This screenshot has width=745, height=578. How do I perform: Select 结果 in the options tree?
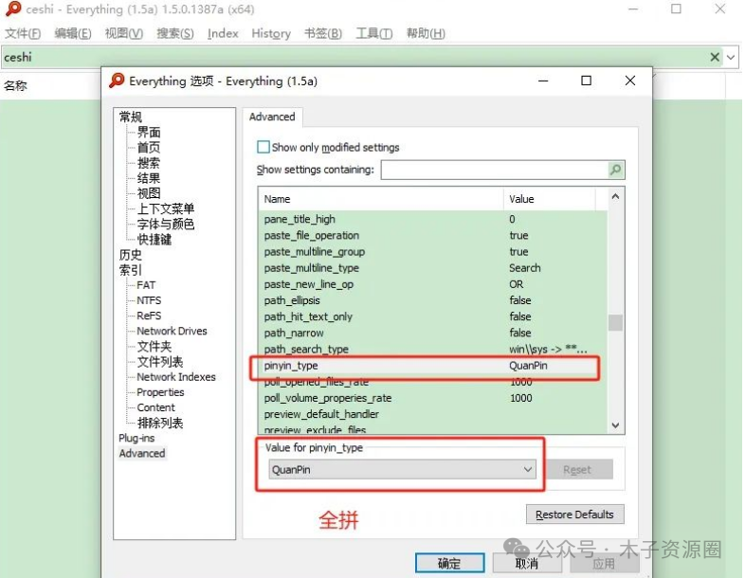pyautogui.click(x=149, y=178)
